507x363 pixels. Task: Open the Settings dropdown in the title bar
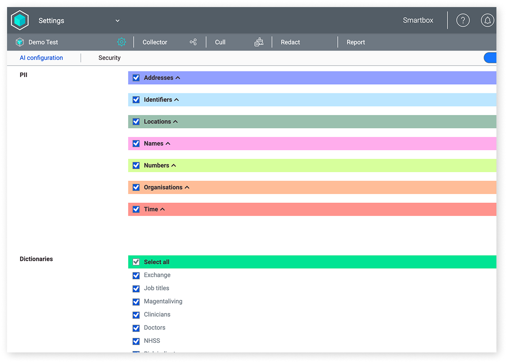tap(117, 20)
